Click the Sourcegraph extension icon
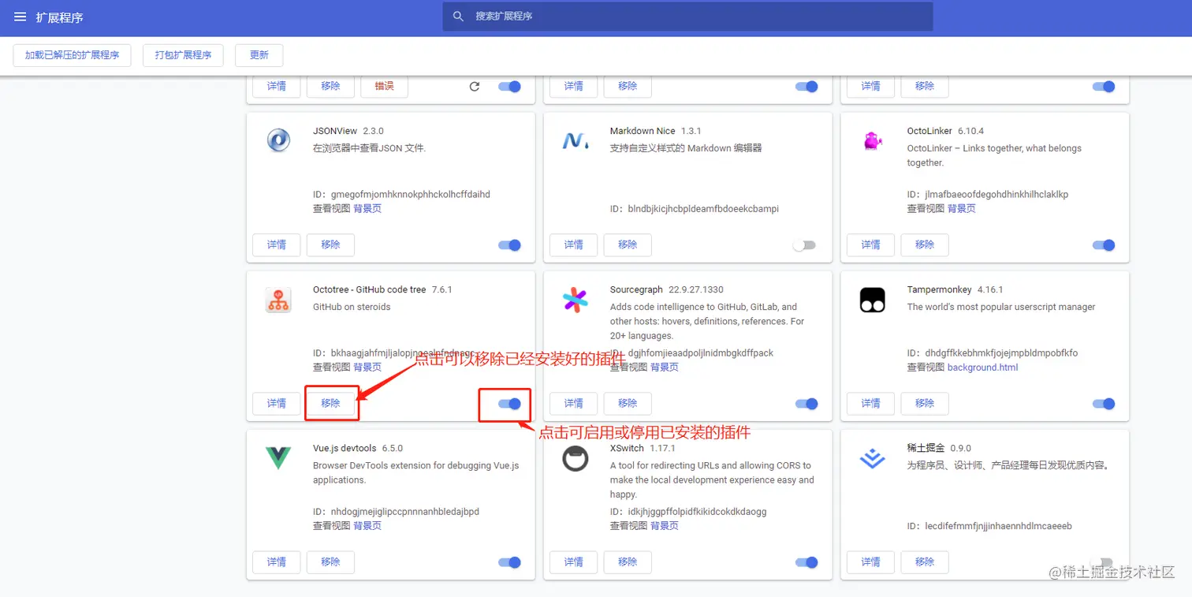 click(x=576, y=300)
